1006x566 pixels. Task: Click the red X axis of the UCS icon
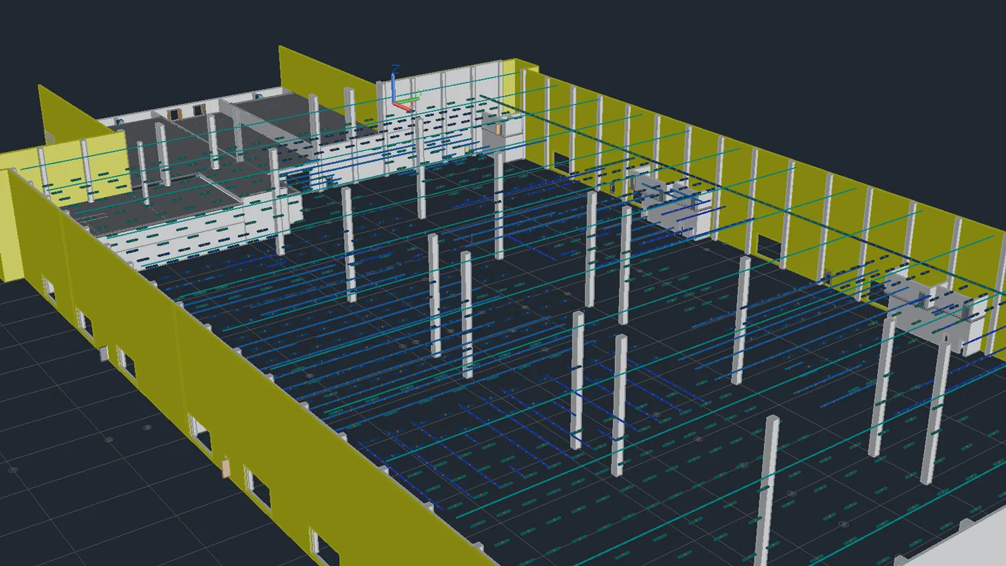tap(402, 107)
